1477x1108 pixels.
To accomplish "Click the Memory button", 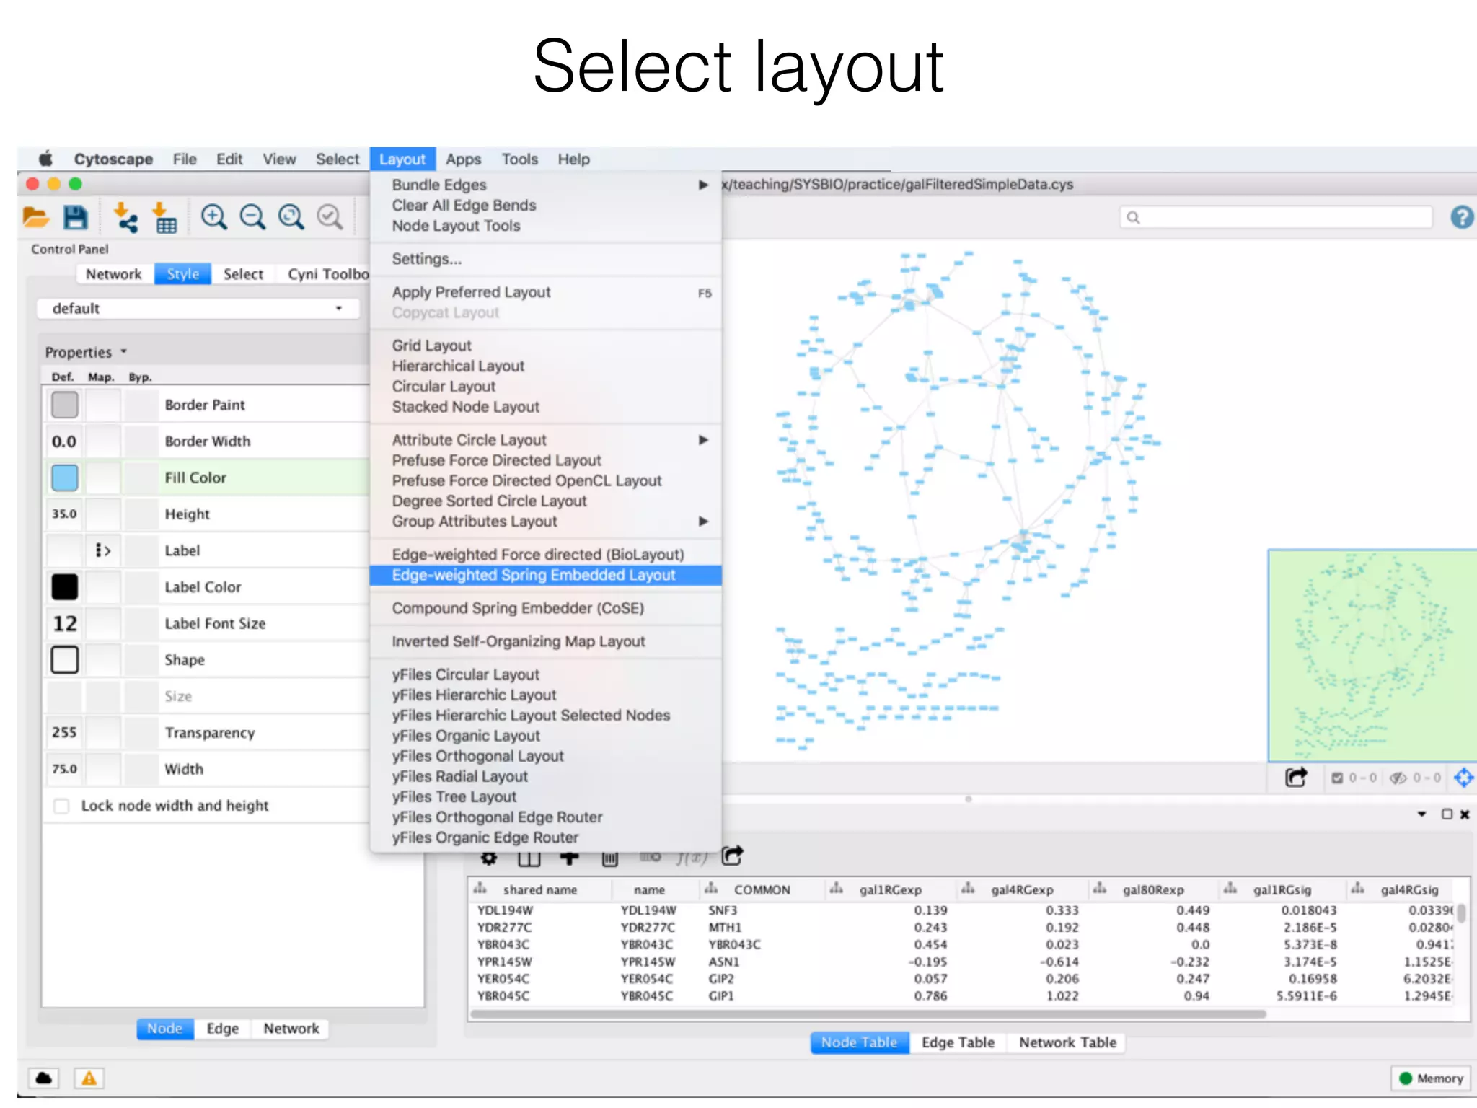I will (x=1432, y=1078).
